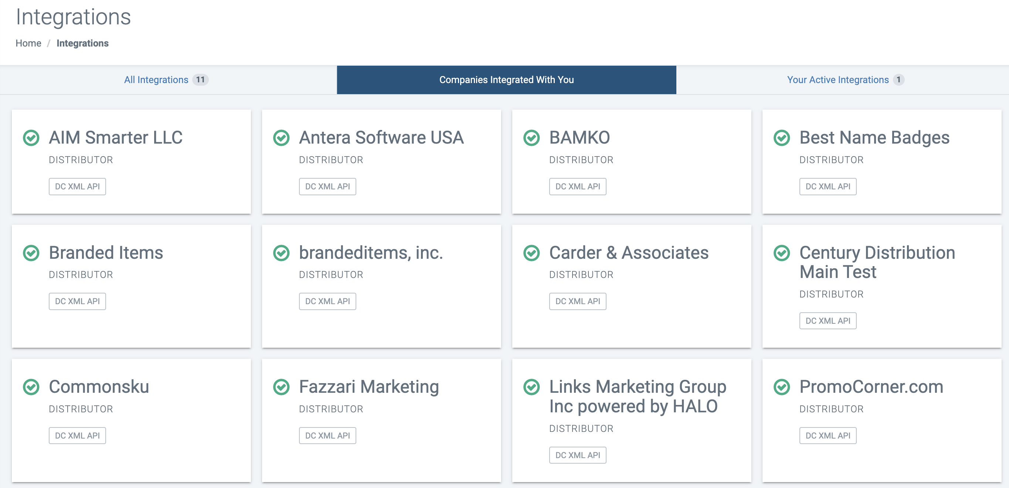Viewport: 1009px width, 488px height.
Task: Click the checkmark beside Links Marketing Group Inc
Action: (531, 387)
